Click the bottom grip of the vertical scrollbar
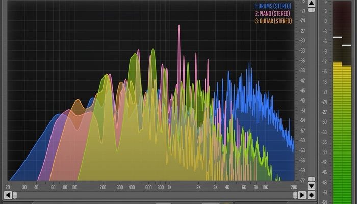357x204 pixels. 311,179
